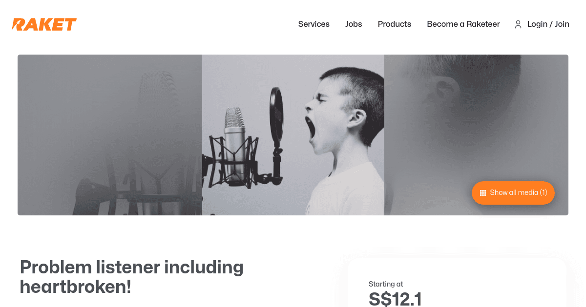Screen dimensions: 586x307
Task: Click the rocket-shaped R in the logo
Action: pos(20,24)
